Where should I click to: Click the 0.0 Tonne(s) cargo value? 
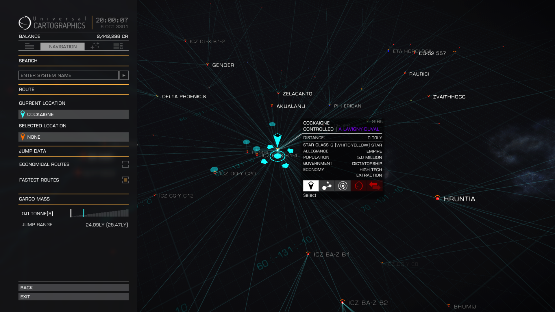click(37, 213)
